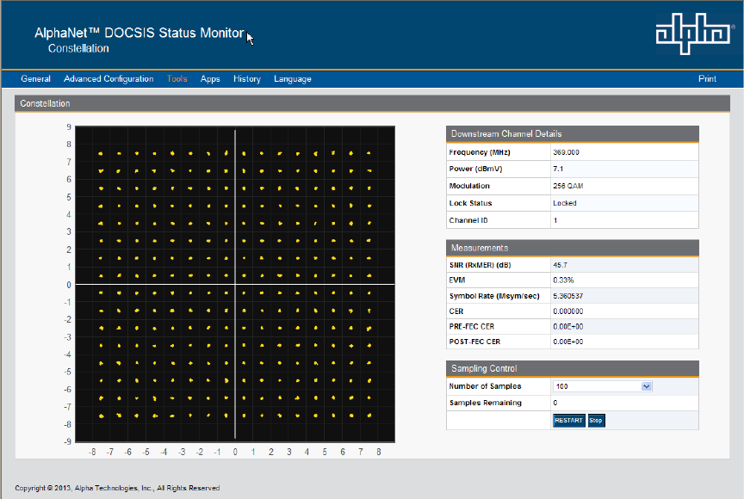The width and height of the screenshot is (744, 499).
Task: Click the Symbol Rate (Msym/sec) label
Action: point(494,296)
